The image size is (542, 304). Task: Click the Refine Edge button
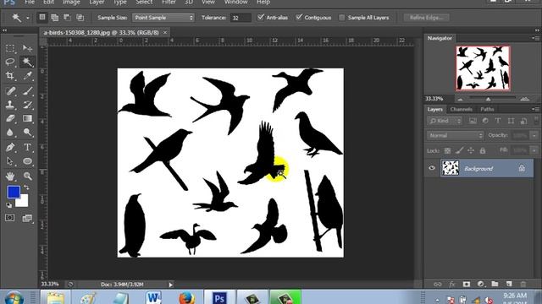click(x=427, y=18)
